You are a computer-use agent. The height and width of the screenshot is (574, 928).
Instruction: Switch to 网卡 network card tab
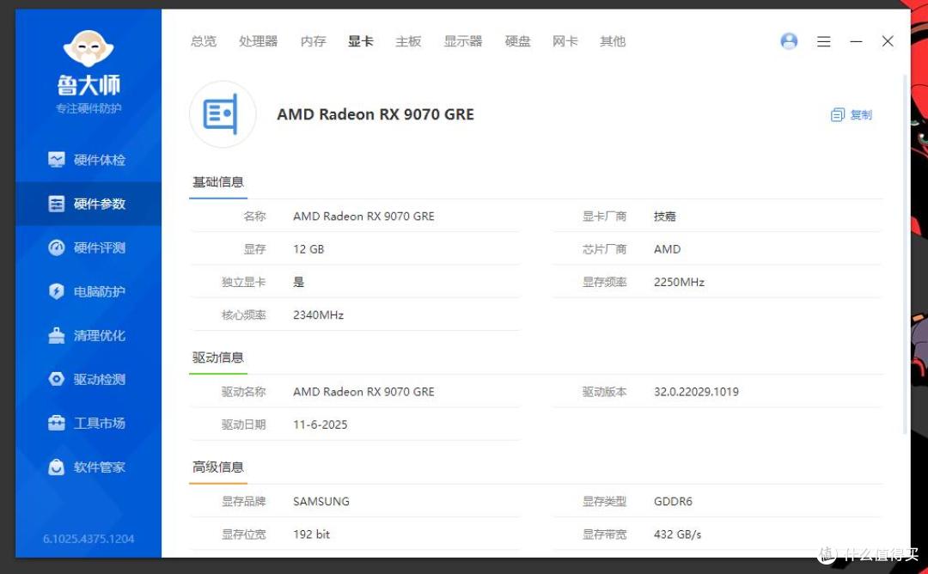pyautogui.click(x=565, y=41)
